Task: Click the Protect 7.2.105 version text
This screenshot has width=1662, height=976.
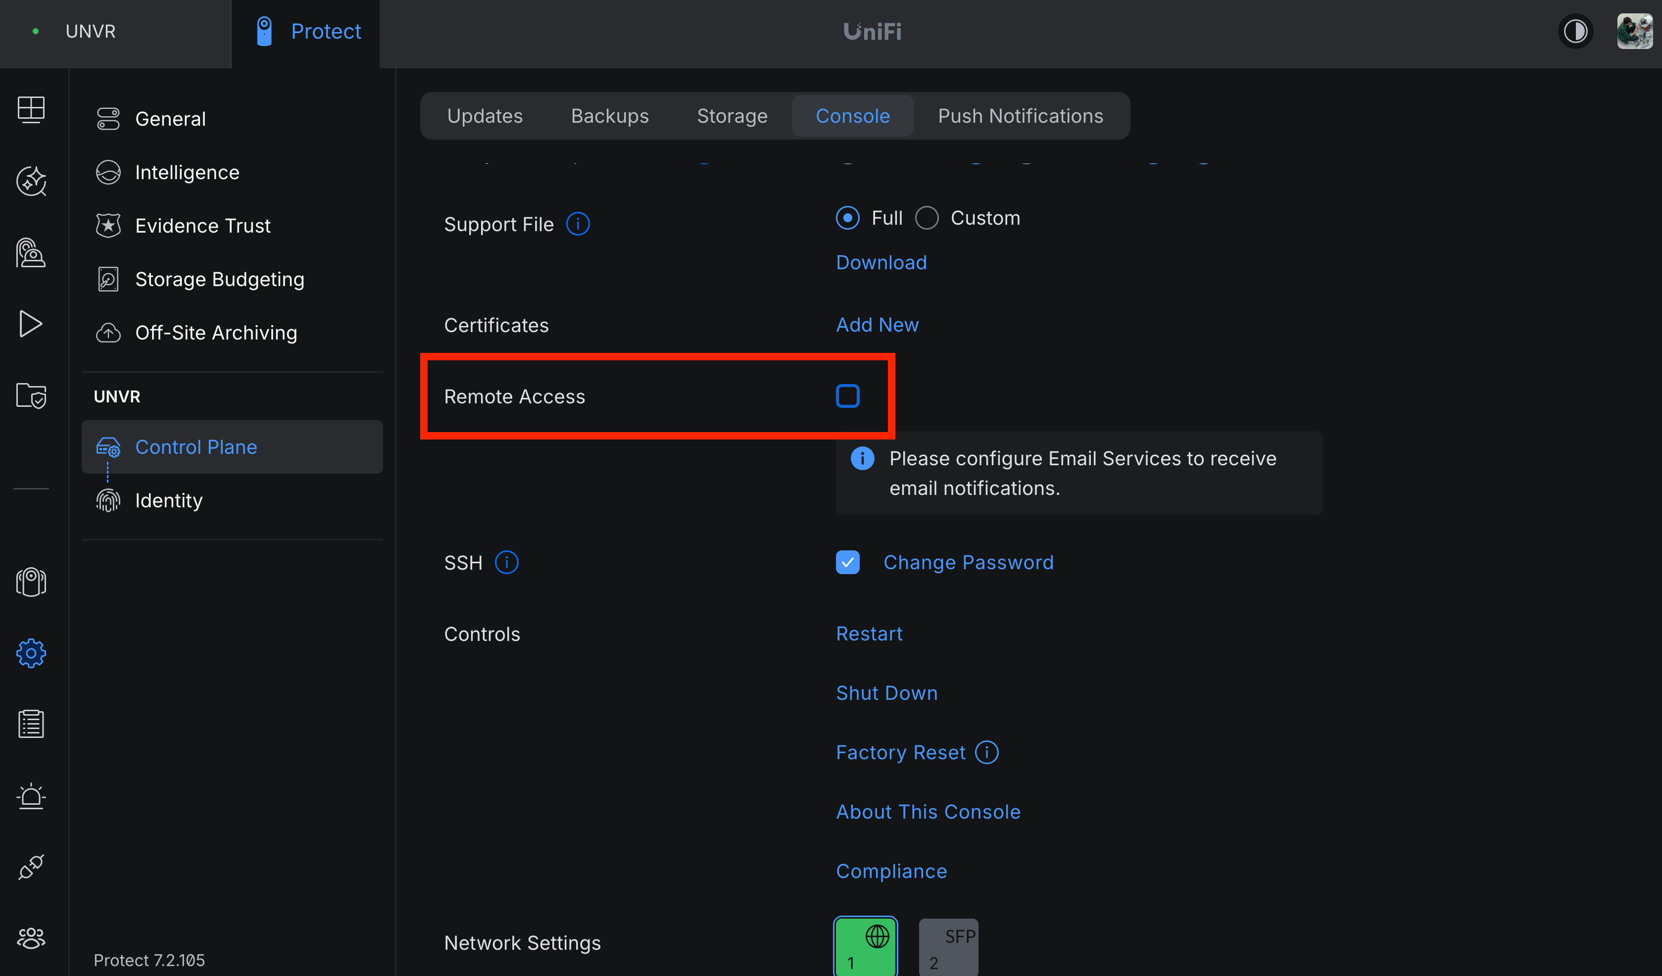Action: pyautogui.click(x=149, y=960)
